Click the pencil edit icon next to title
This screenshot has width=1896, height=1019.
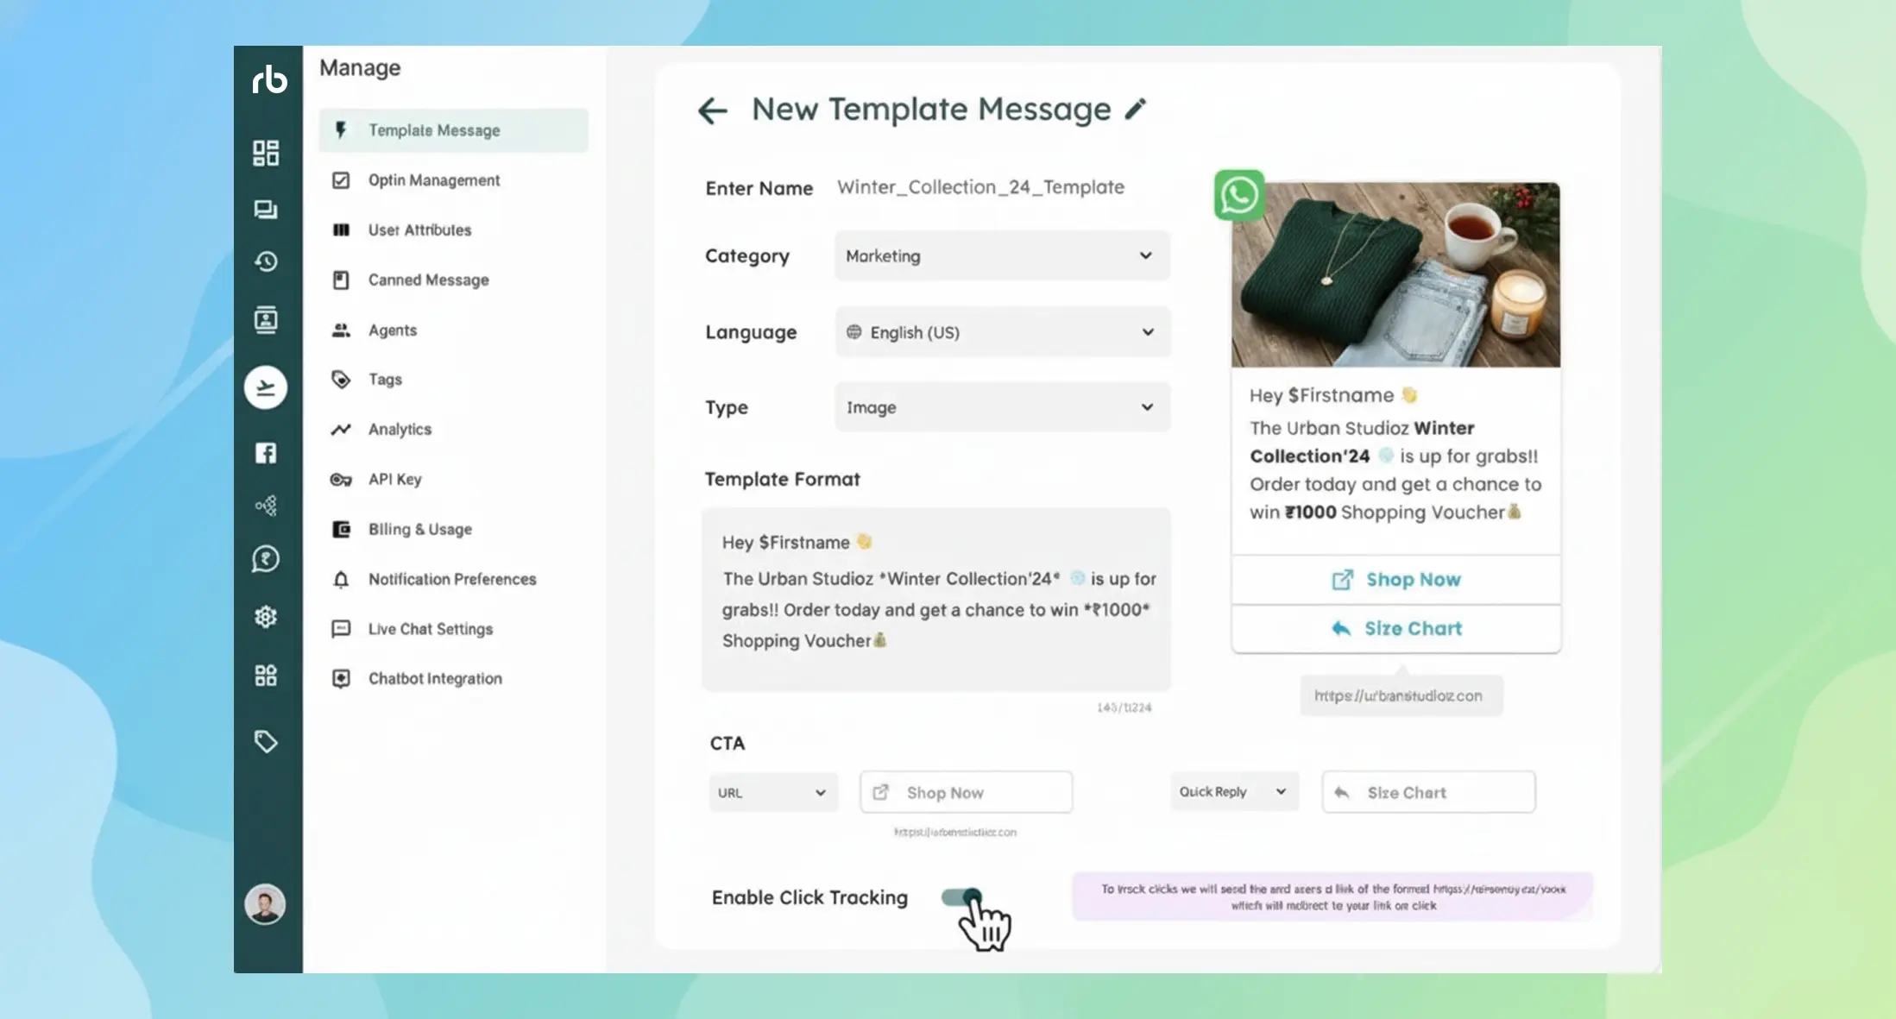point(1136,110)
